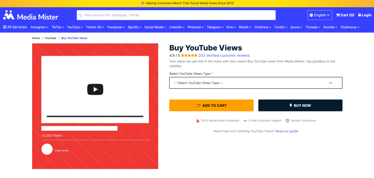
Task: Click the 5-Star Customer Support icon
Action: [245, 121]
